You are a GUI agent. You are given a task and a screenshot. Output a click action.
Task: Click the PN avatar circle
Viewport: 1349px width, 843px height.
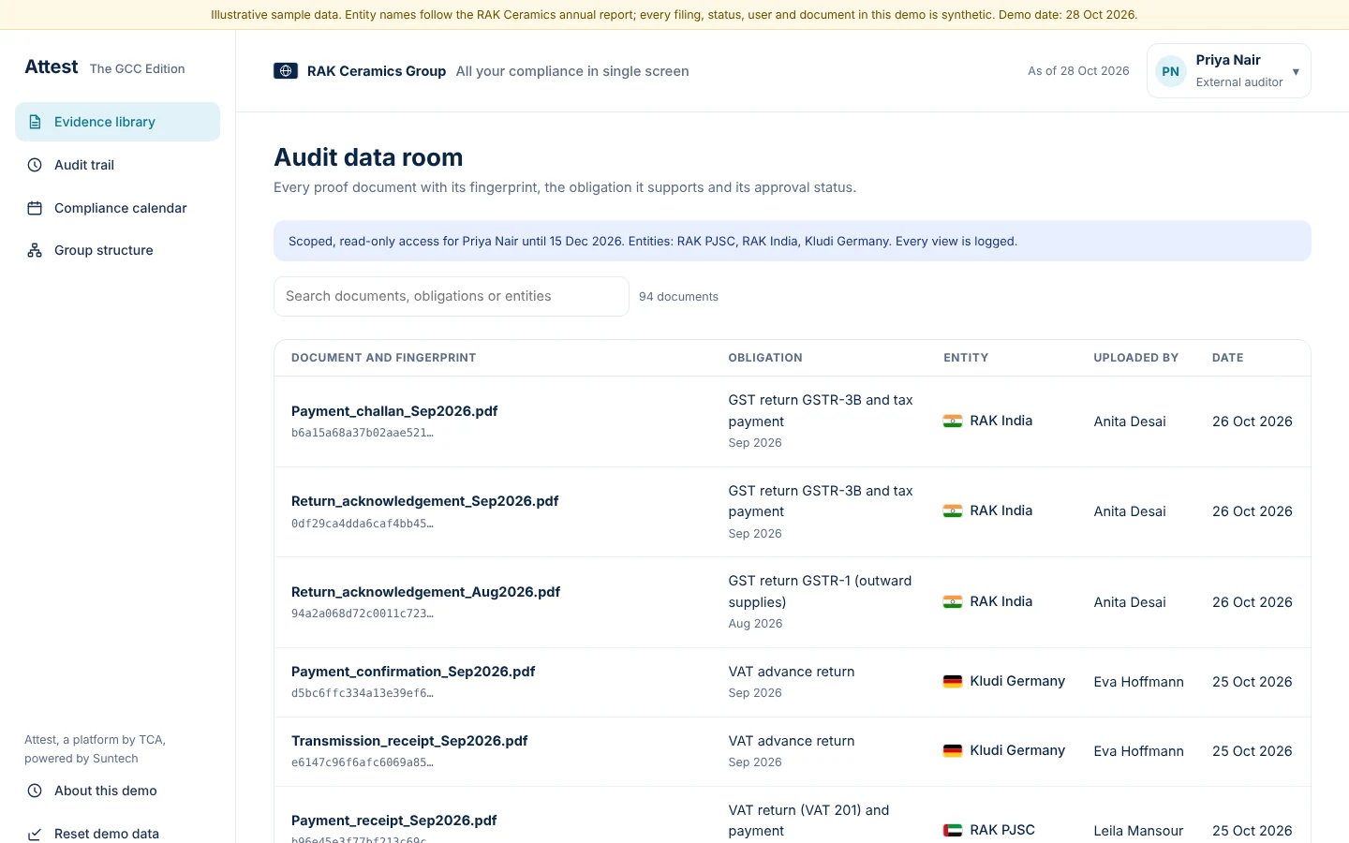tap(1171, 71)
